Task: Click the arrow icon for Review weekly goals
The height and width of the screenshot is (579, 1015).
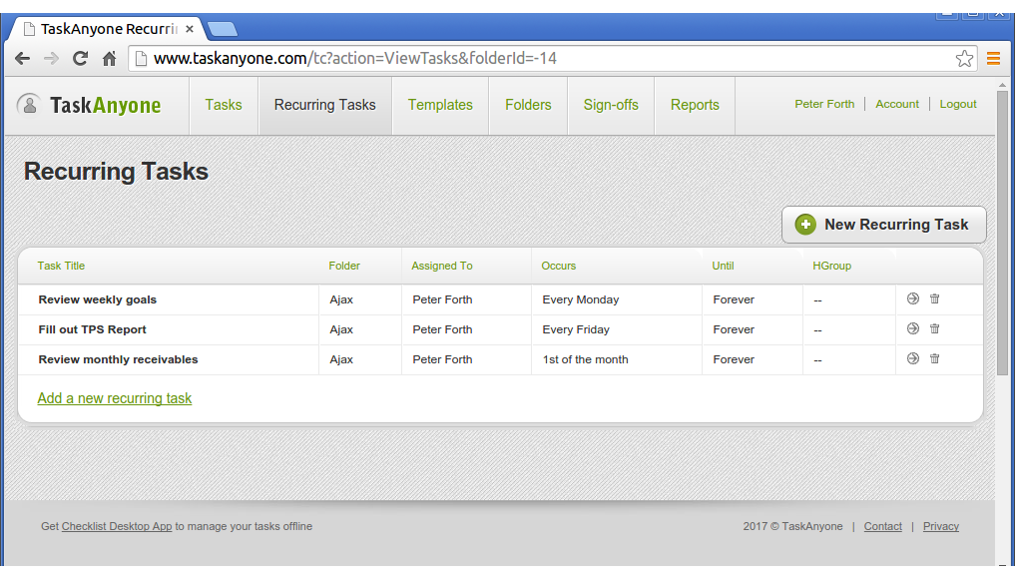Action: (x=913, y=298)
